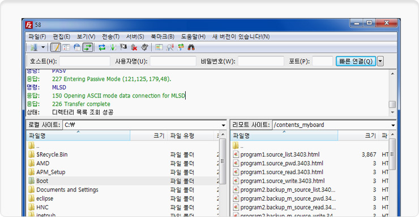Select the $Recycle.Bin folder icon
This screenshot has height=217, width=419.
pos(32,154)
